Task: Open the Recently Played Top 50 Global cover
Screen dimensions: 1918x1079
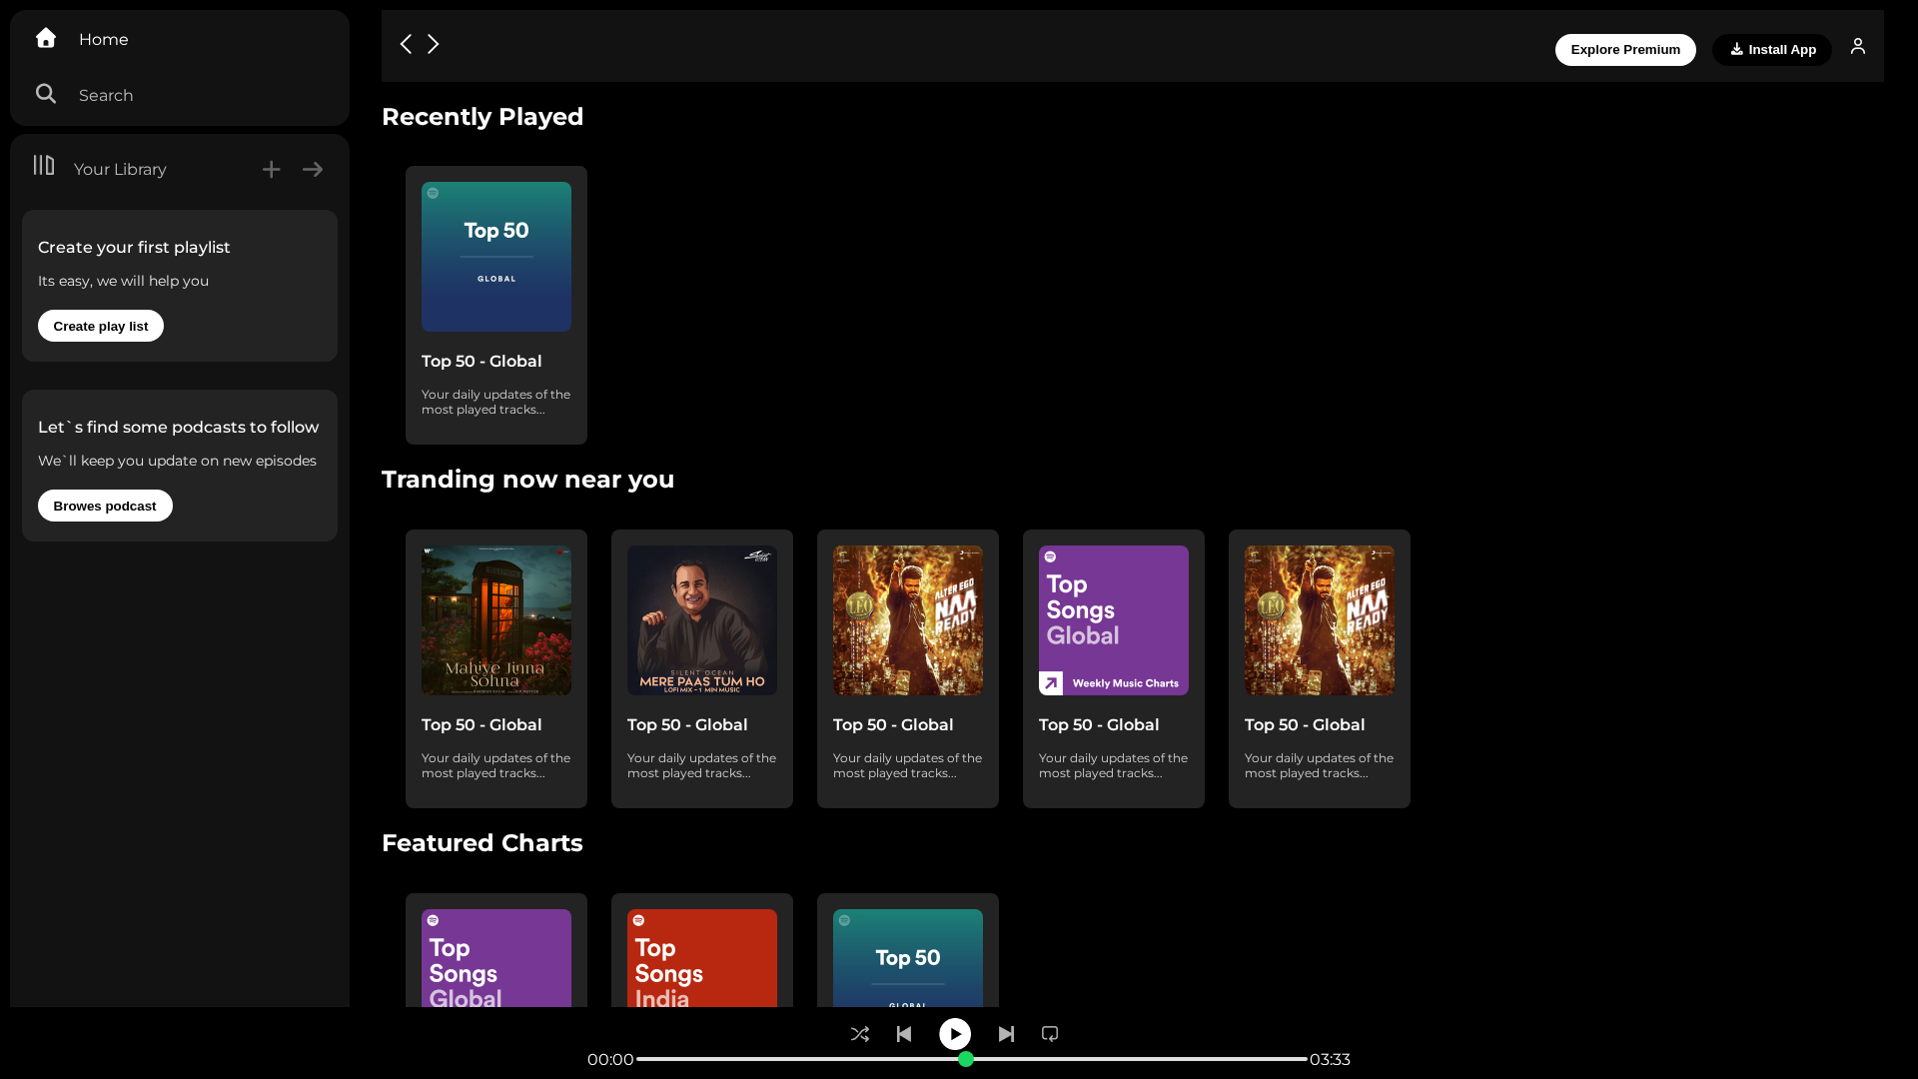Action: coord(496,257)
